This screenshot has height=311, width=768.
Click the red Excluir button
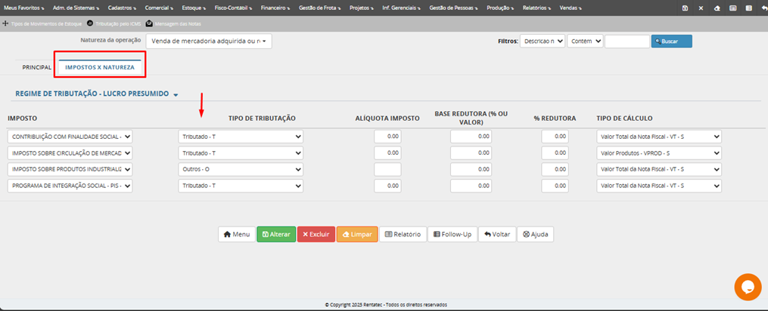(x=316, y=234)
